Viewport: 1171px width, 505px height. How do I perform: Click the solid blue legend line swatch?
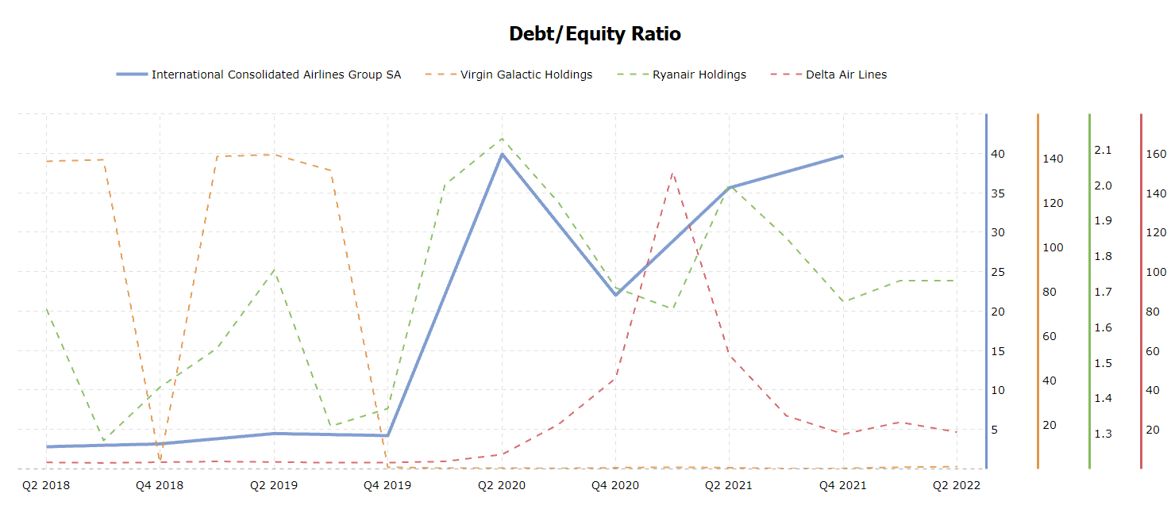point(132,75)
